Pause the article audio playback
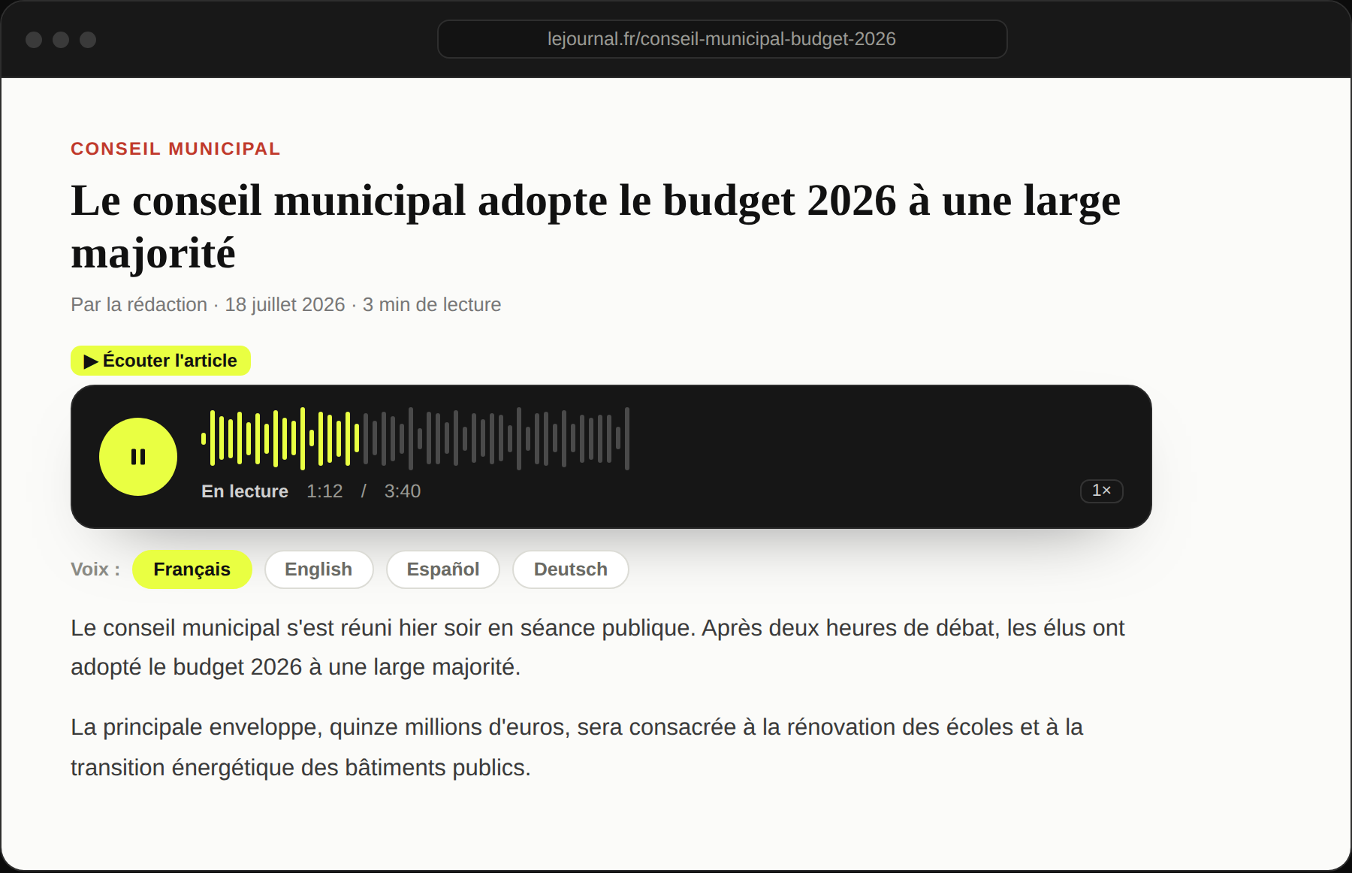The image size is (1352, 873). pyautogui.click(x=138, y=457)
